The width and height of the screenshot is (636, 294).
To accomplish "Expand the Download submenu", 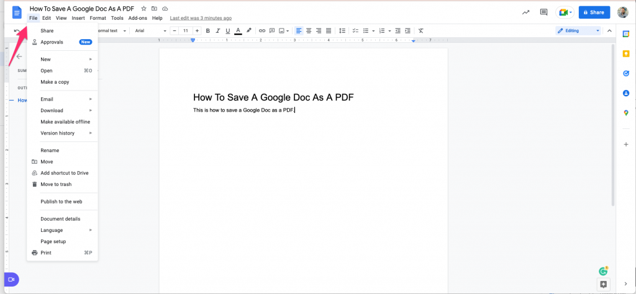I will [63, 110].
